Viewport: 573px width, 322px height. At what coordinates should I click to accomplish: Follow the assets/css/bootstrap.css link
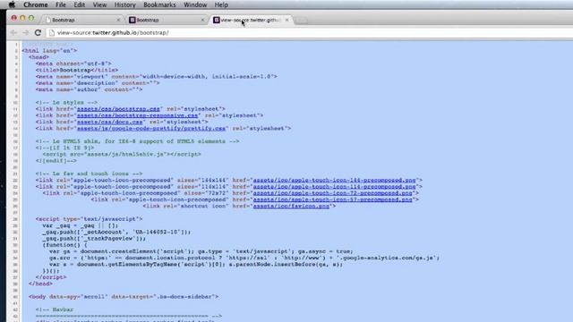pyautogui.click(x=118, y=109)
